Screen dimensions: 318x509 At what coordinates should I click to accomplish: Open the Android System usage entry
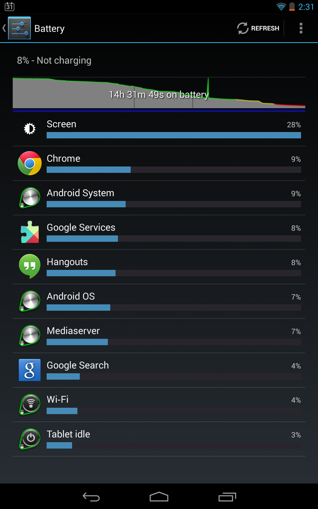[x=159, y=198]
